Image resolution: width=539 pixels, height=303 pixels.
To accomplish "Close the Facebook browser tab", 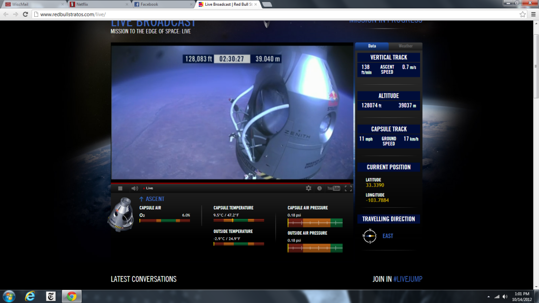I will click(x=191, y=4).
